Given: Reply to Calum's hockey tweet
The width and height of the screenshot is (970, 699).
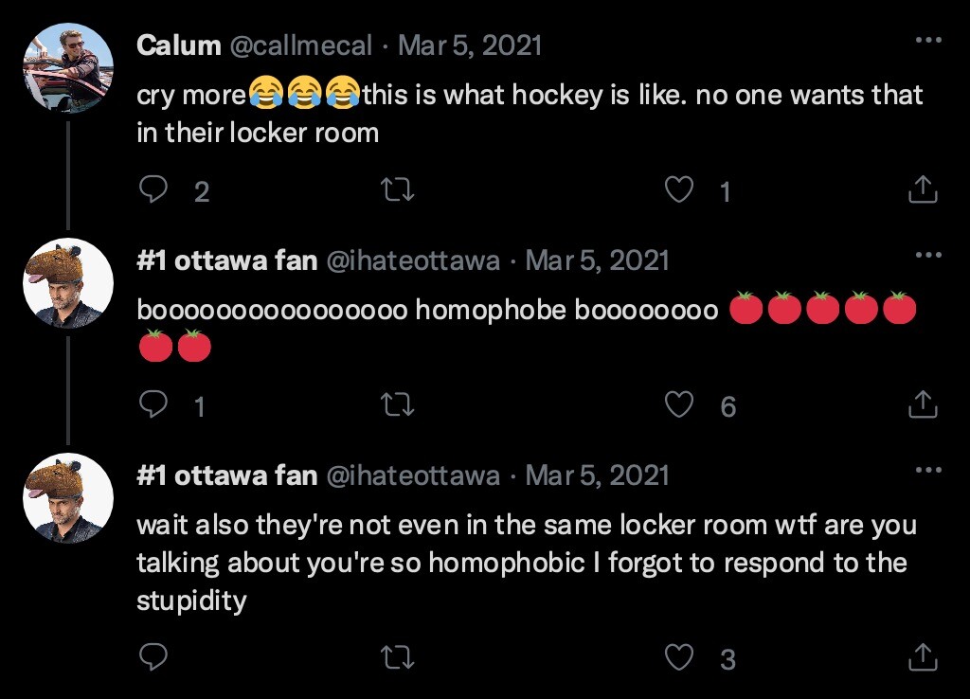Looking at the screenshot, I should (153, 191).
